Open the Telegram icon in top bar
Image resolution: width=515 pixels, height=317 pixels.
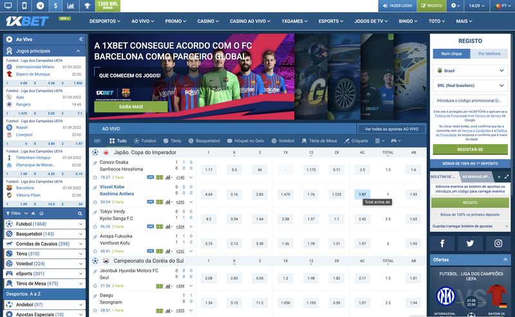[x=40, y=6]
